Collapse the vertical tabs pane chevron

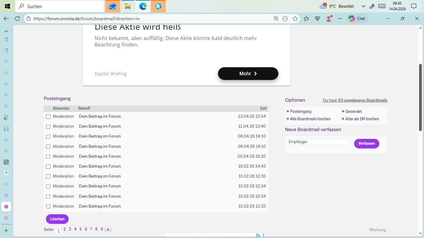point(6,31)
